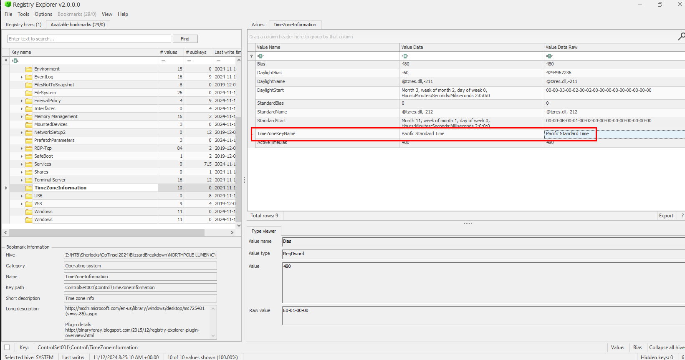Screen dimensions: 685x360
Task: Click the EventLog folder icon
Action: point(29,77)
